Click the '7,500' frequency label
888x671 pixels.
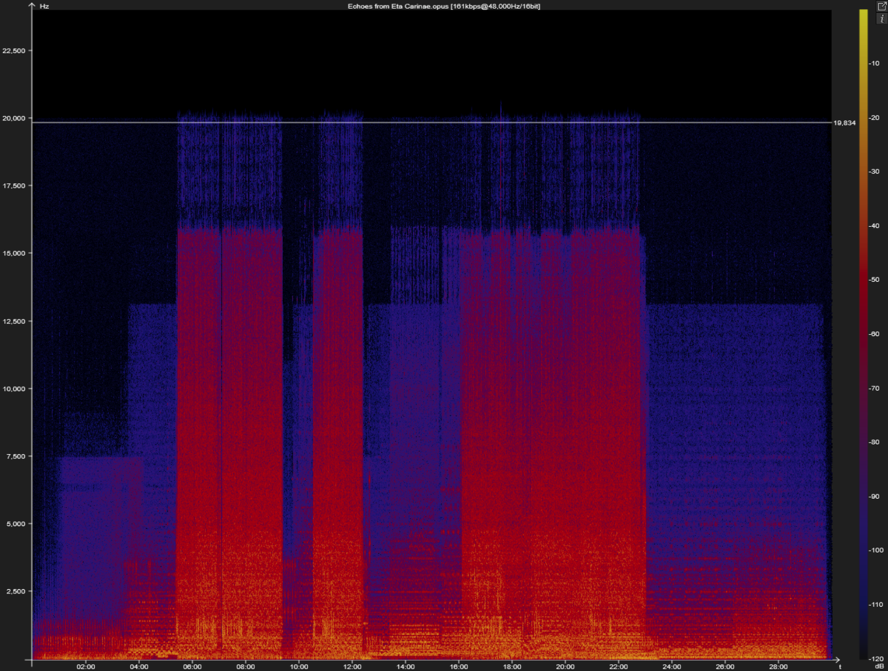coord(16,456)
